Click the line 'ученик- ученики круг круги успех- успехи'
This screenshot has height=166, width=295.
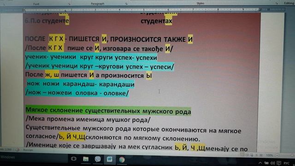(91, 57)
